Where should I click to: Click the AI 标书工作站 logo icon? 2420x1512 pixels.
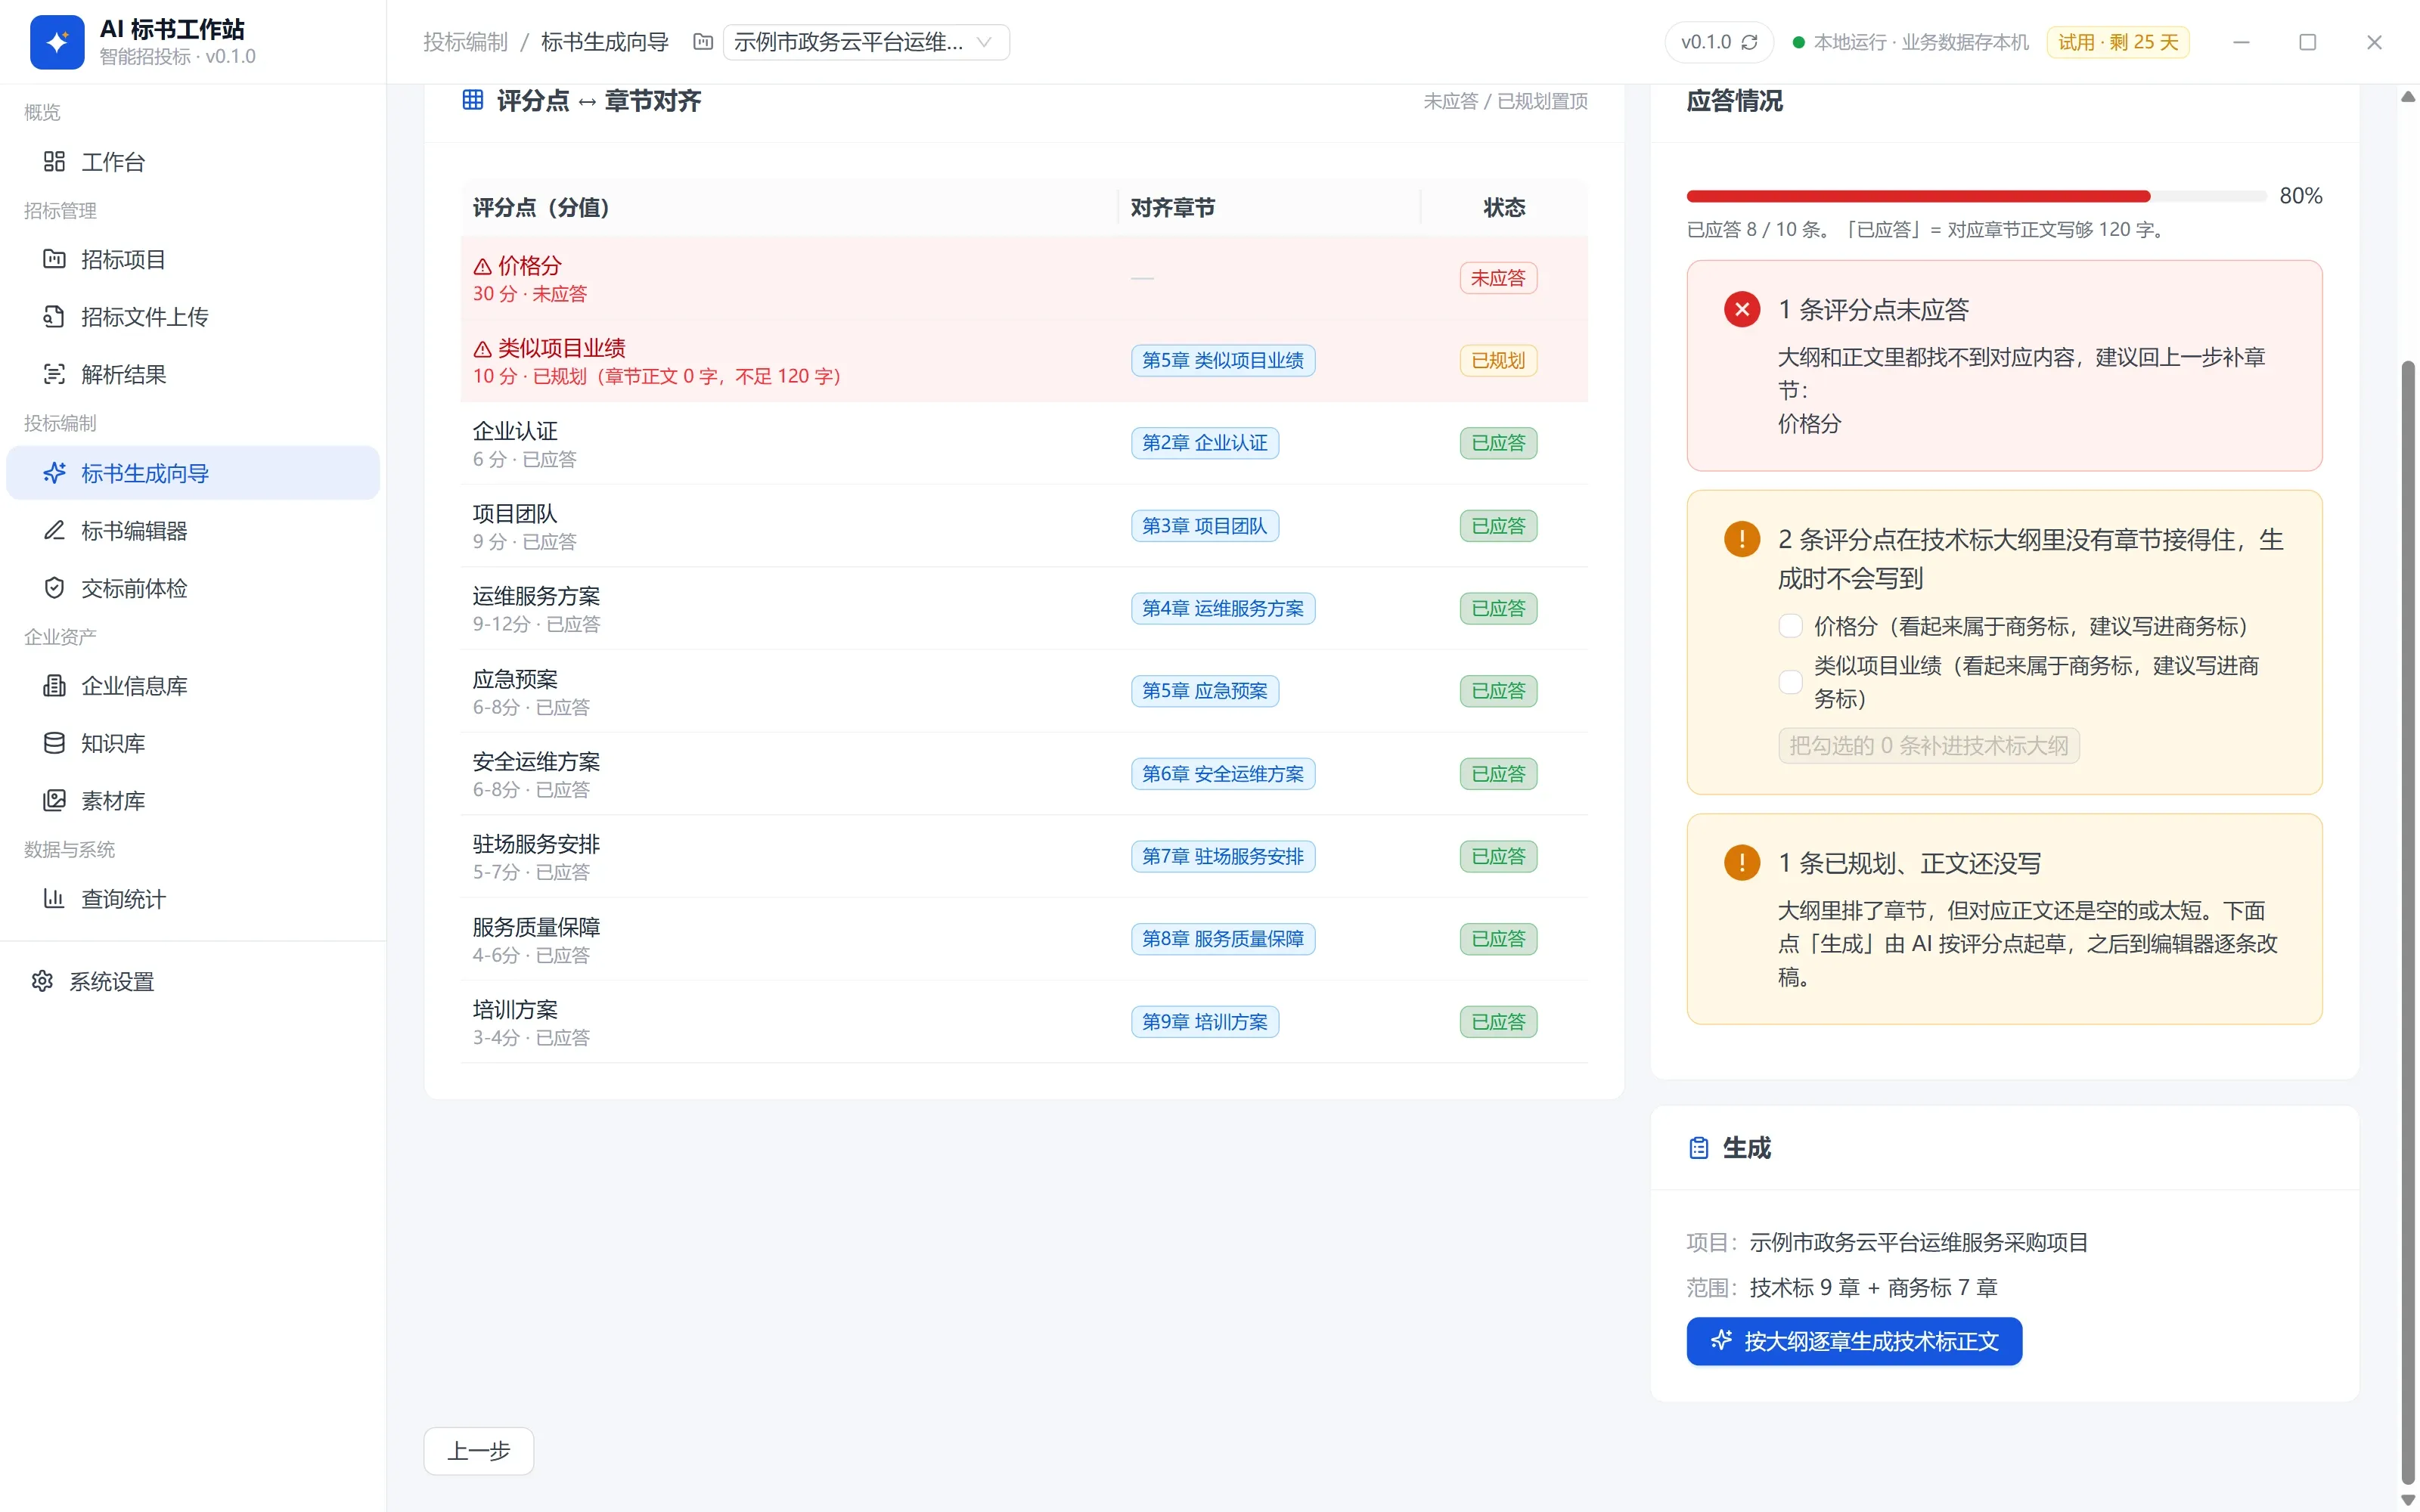57,42
